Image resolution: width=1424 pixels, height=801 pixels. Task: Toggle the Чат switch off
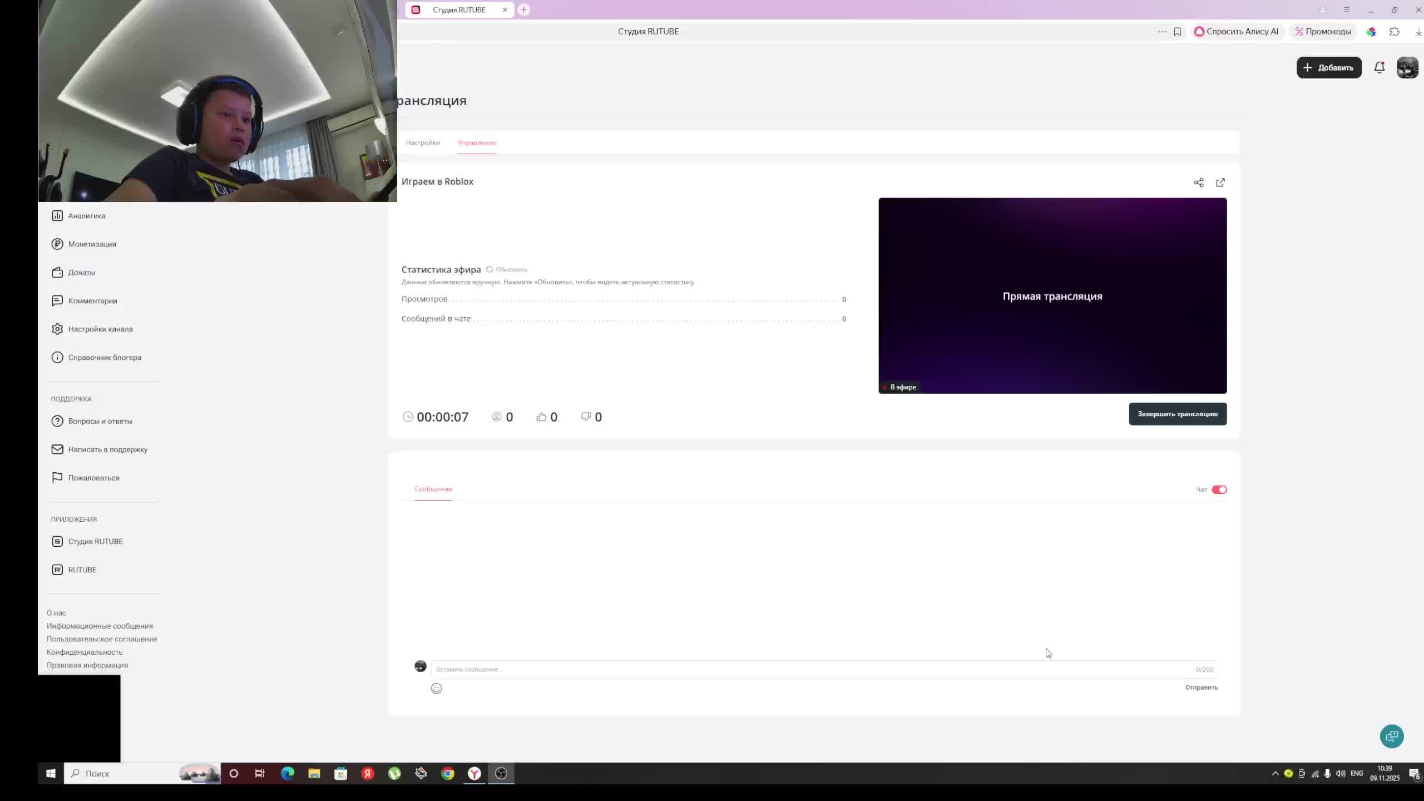(x=1219, y=489)
